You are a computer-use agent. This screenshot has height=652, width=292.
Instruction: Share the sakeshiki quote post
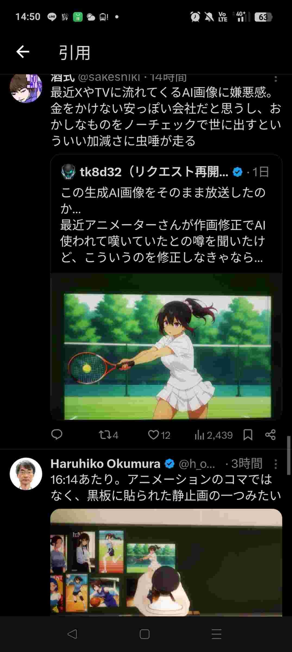[x=271, y=435]
